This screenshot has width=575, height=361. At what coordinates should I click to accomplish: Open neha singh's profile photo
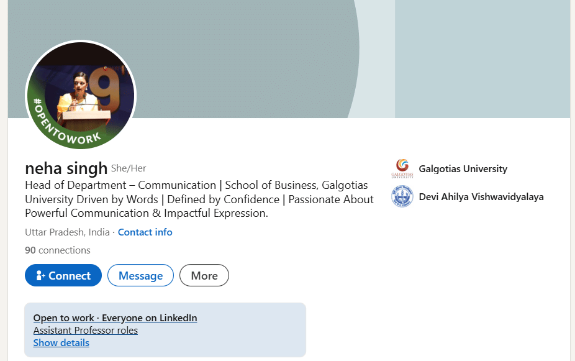(x=81, y=93)
